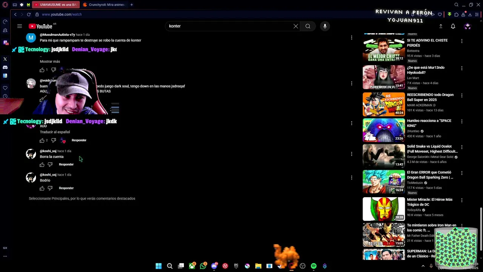Open 'Solid Snake vs Liquid Ocelot' thumbnail
The image size is (483, 272).
tap(384, 156)
